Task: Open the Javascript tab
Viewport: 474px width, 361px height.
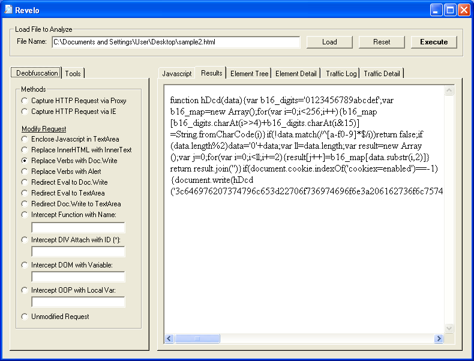Action: pos(177,74)
